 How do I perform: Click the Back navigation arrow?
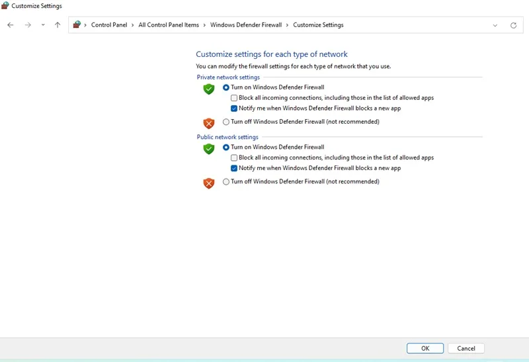point(11,25)
